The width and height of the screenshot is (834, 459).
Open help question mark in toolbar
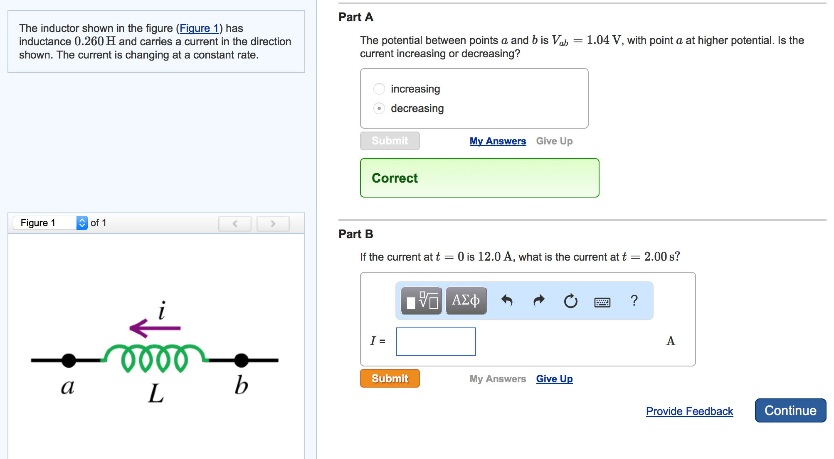(x=634, y=300)
